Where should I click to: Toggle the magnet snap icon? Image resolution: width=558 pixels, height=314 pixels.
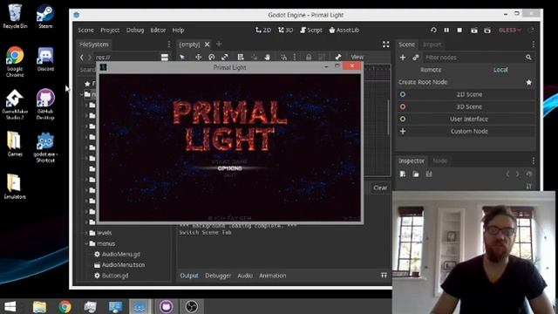pyautogui.click(x=283, y=57)
